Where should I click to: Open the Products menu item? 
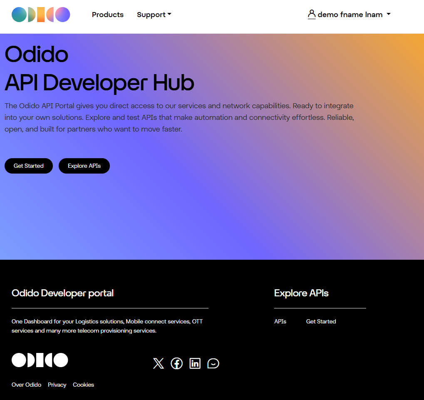tap(108, 15)
